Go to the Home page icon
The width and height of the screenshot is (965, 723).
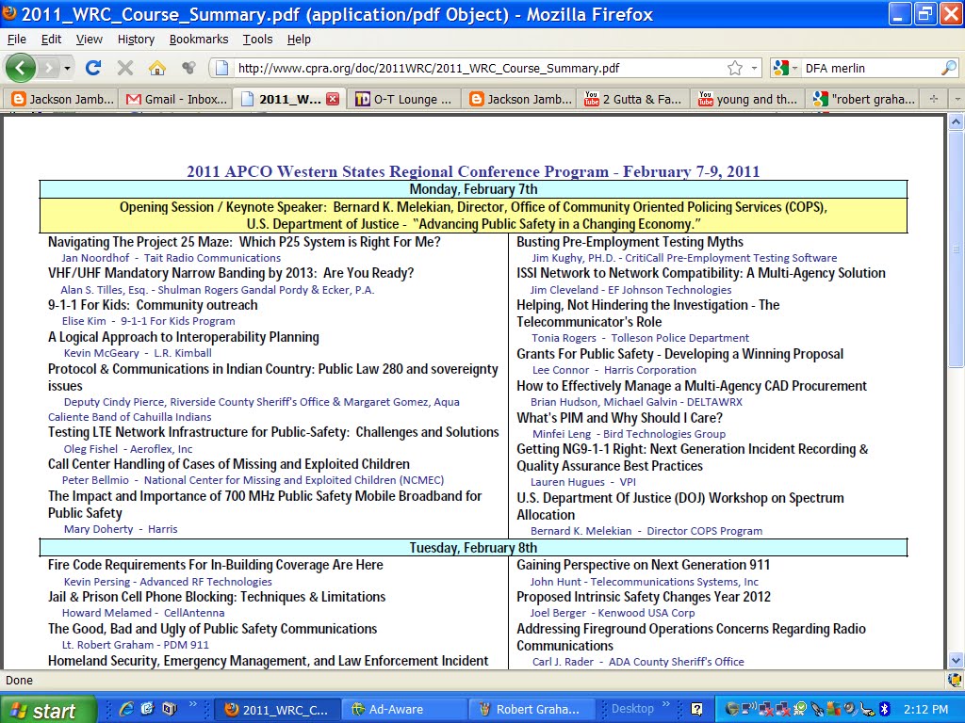pos(157,68)
